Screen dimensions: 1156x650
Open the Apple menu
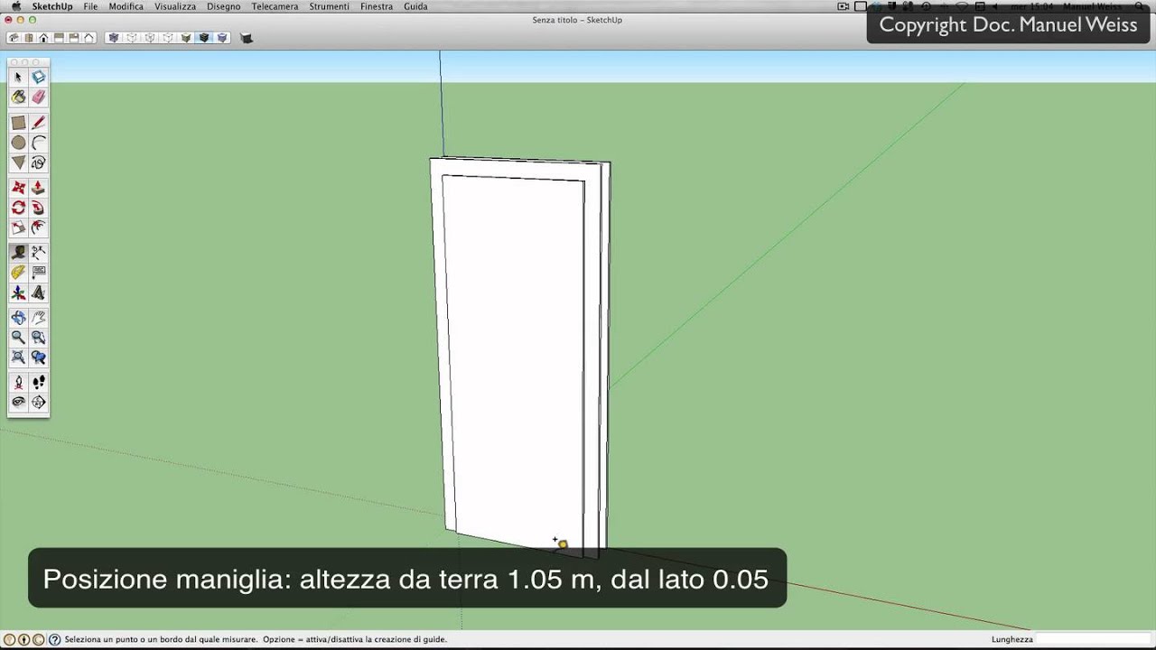point(15,6)
